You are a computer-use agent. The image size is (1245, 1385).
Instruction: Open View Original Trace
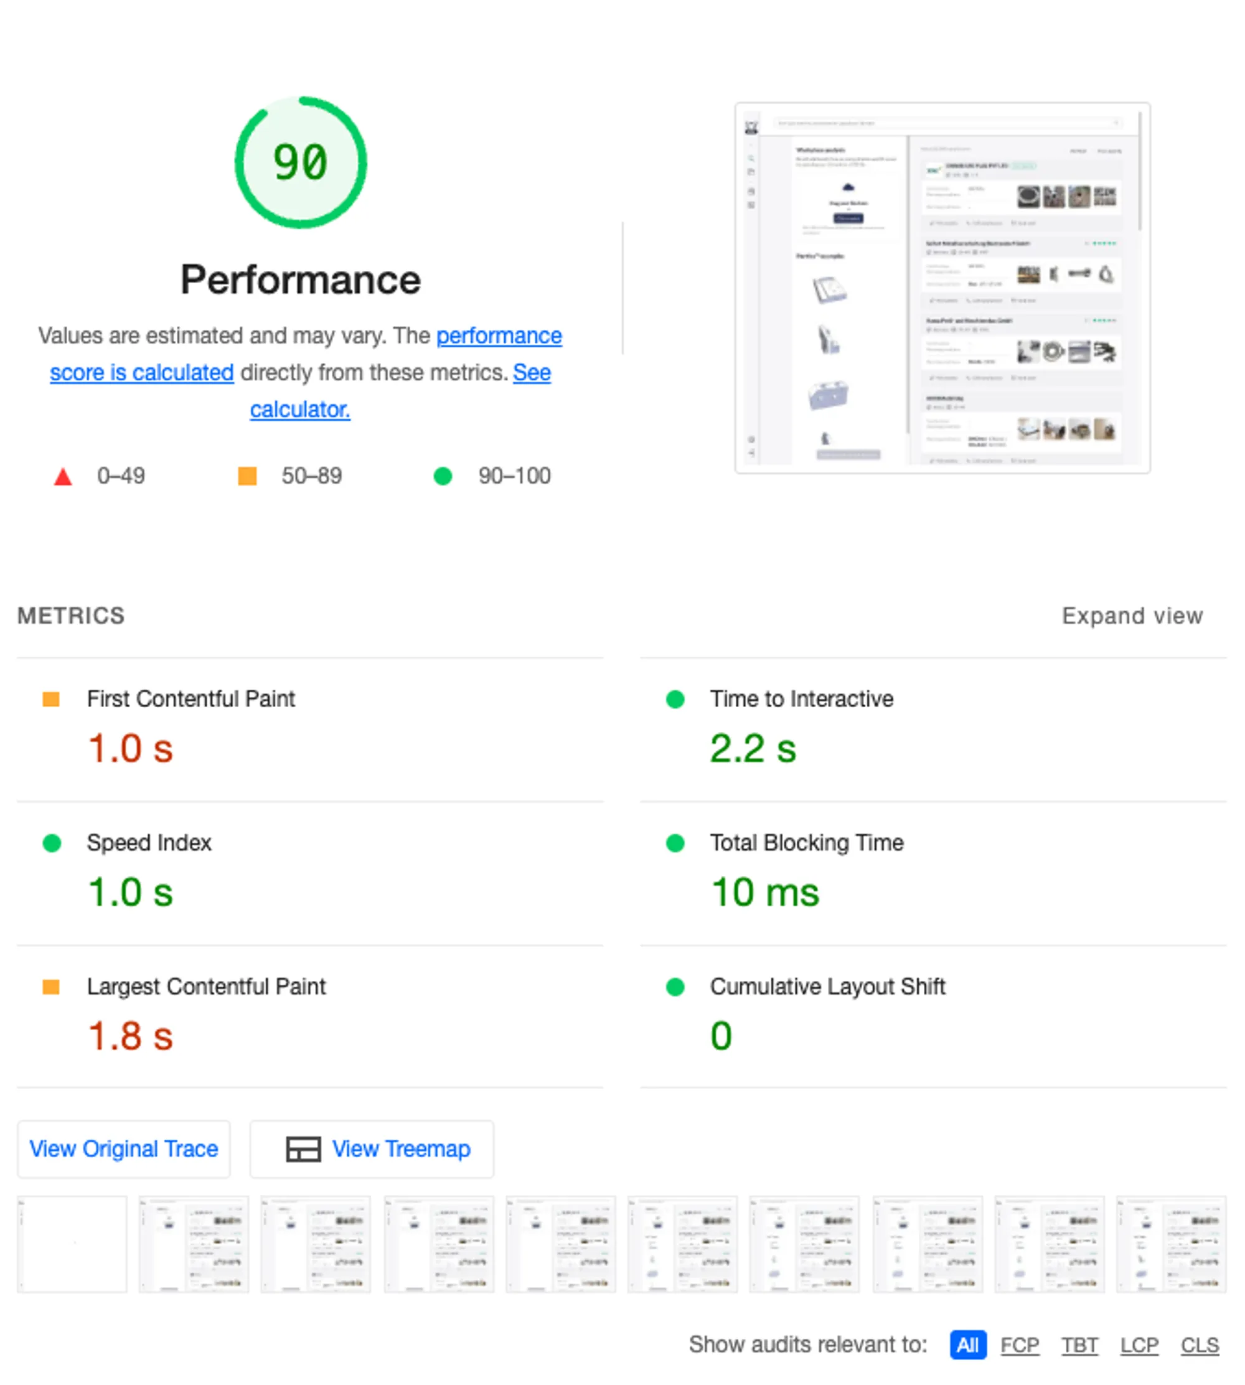(124, 1149)
